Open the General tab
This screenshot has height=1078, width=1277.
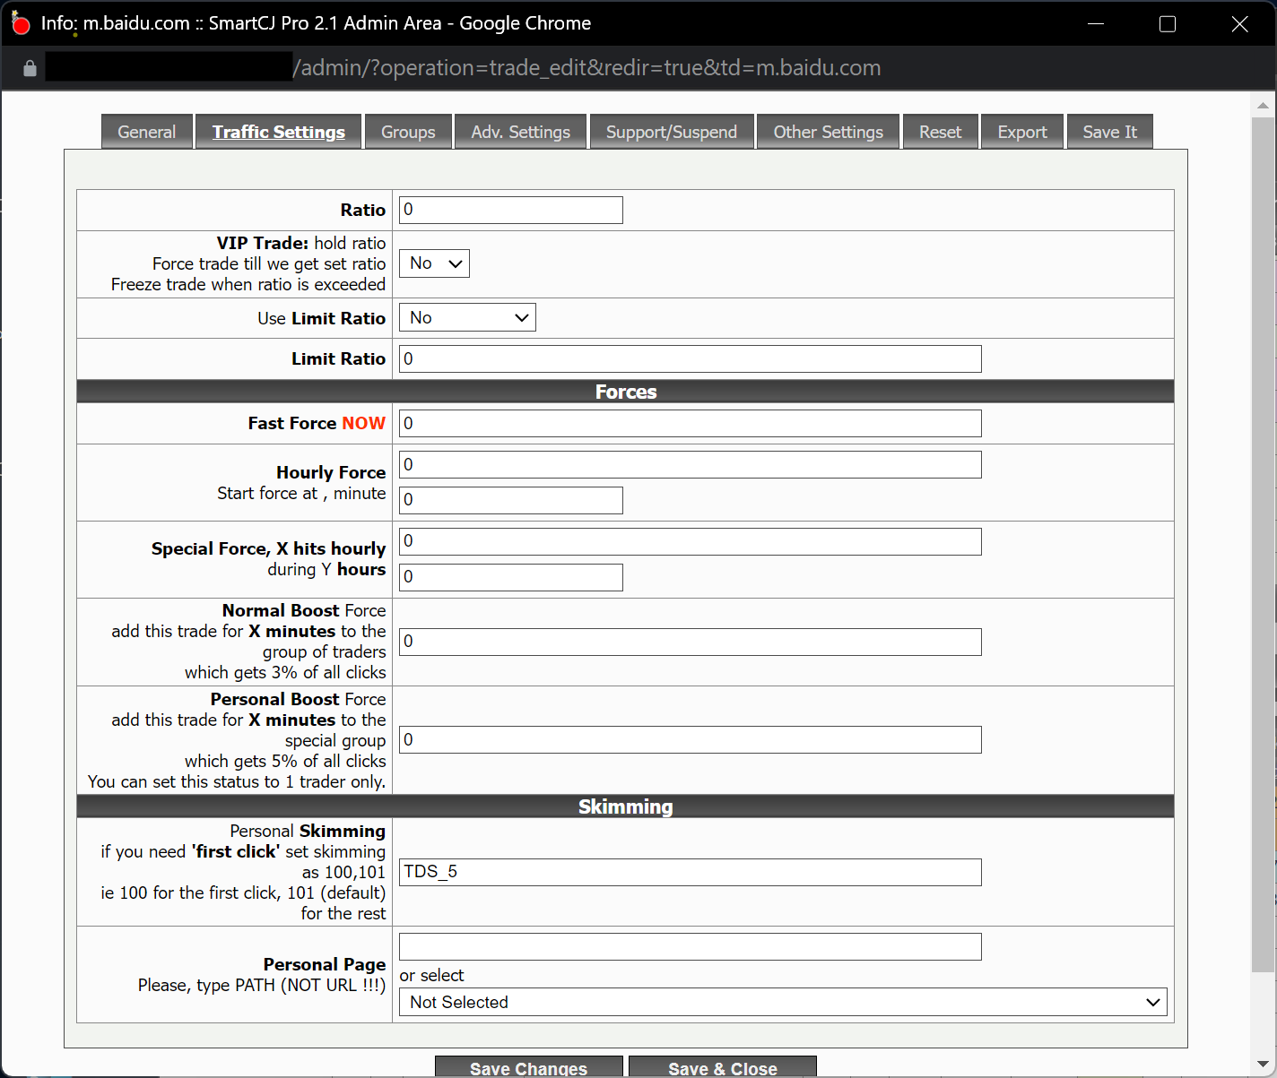[147, 132]
